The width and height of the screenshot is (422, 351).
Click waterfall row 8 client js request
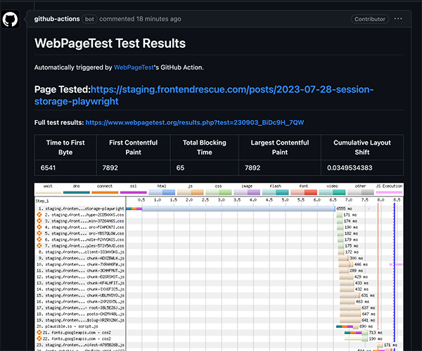pyautogui.click(x=81, y=252)
